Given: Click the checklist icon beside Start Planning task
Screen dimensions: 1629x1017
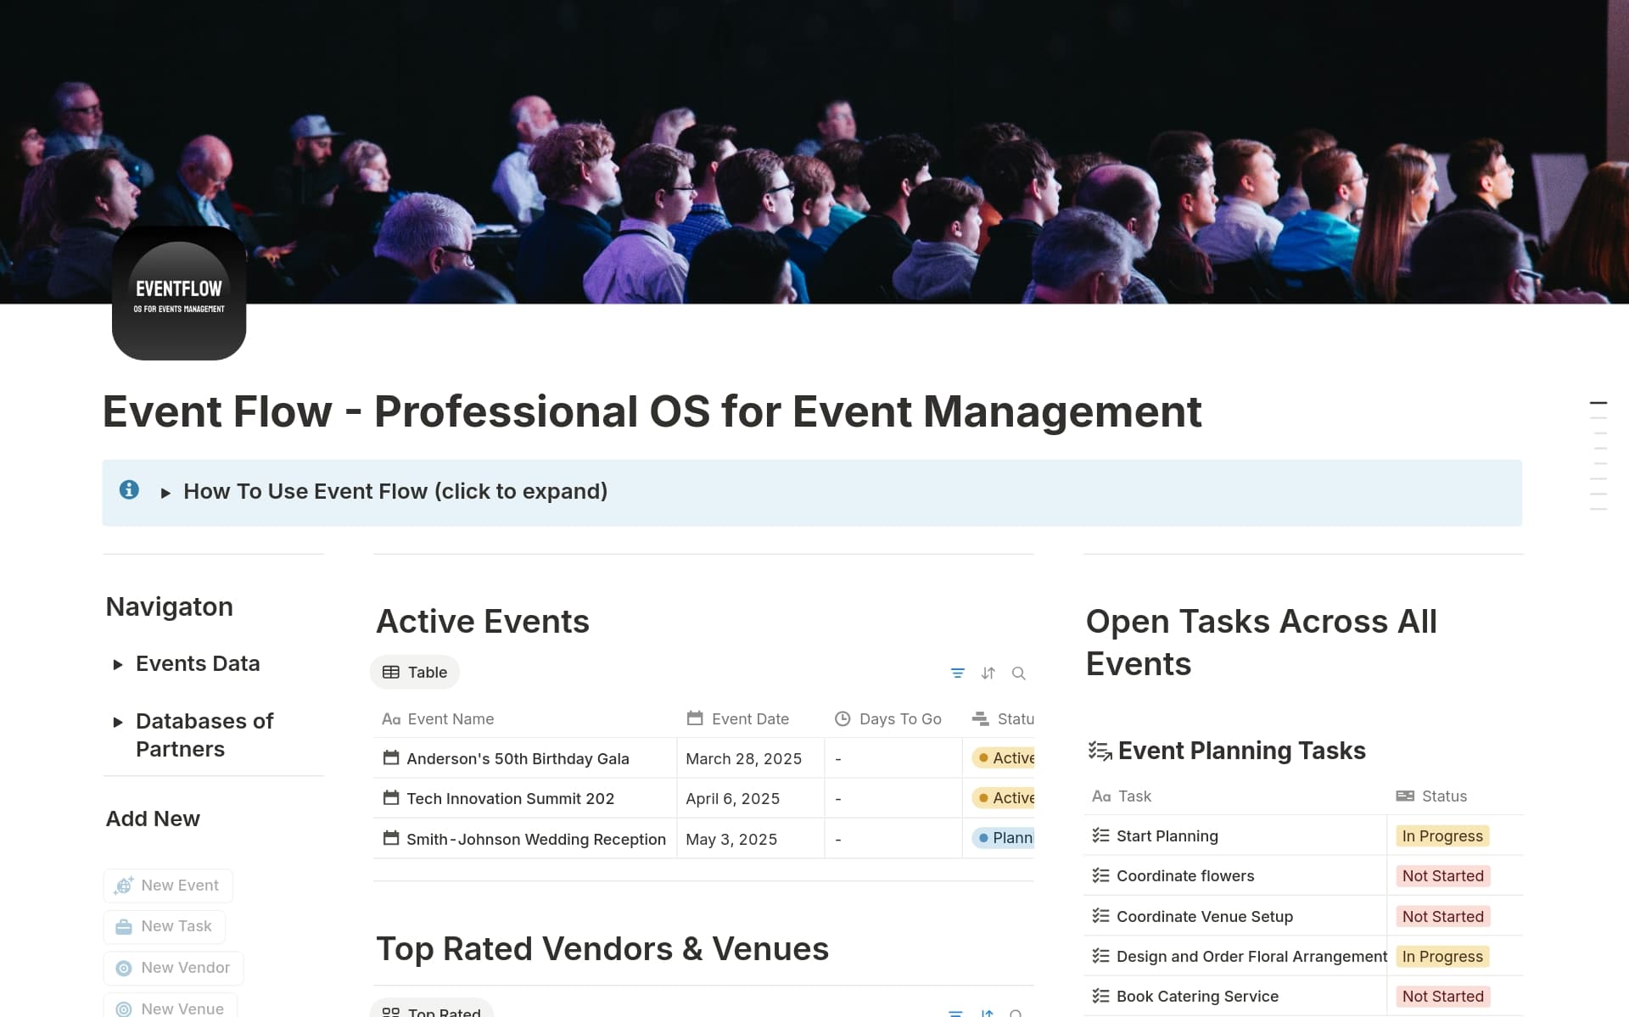Looking at the screenshot, I should pos(1099,835).
